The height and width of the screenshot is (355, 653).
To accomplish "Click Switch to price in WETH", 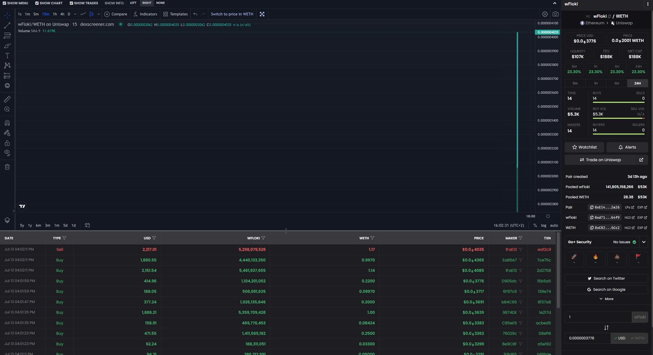I will coord(232,14).
